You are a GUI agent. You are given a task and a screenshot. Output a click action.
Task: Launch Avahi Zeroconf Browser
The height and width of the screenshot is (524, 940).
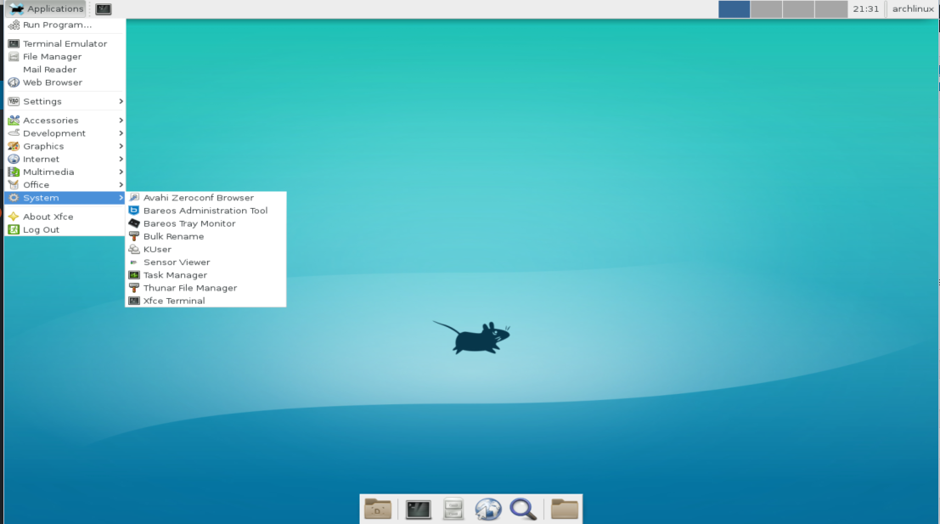pyautogui.click(x=205, y=198)
